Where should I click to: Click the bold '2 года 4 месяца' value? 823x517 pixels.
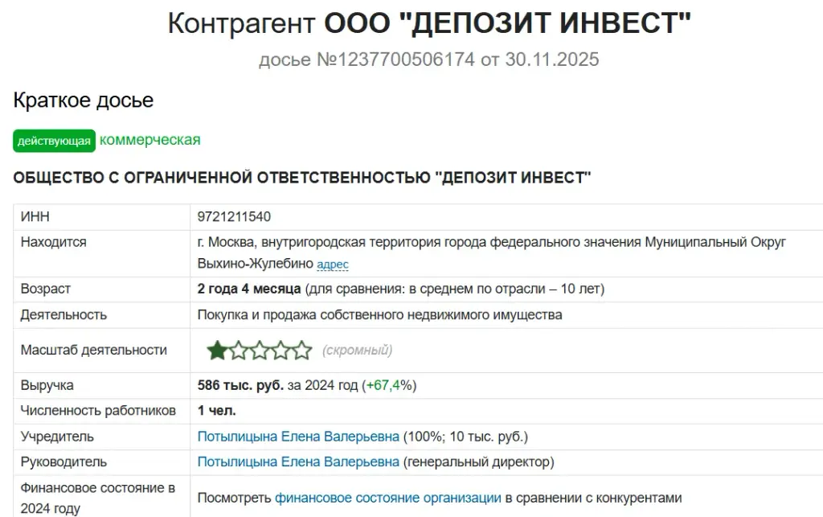pyautogui.click(x=249, y=289)
